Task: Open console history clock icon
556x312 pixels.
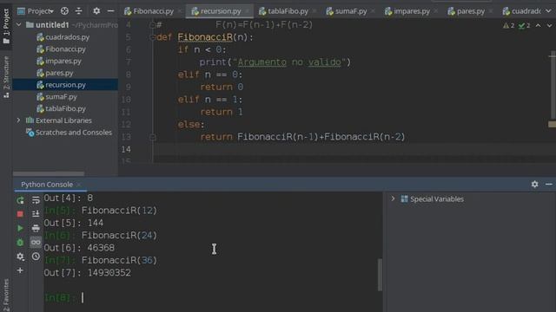Action: (36, 257)
